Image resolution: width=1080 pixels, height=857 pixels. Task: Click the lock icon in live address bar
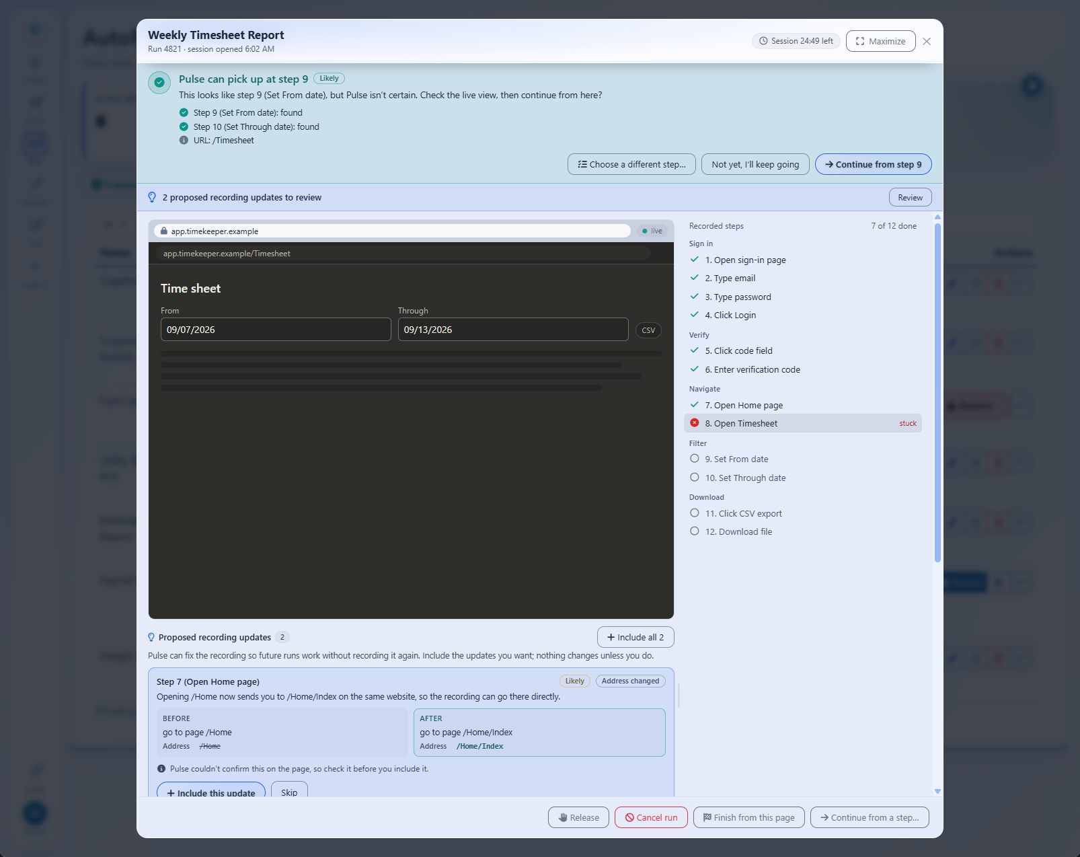coord(163,231)
